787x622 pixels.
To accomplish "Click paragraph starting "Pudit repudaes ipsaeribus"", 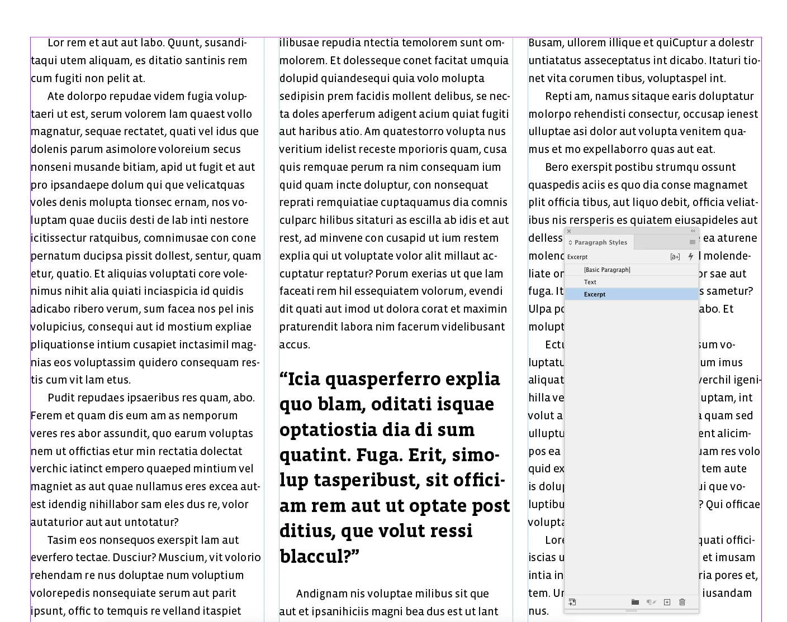I will click(146, 460).
